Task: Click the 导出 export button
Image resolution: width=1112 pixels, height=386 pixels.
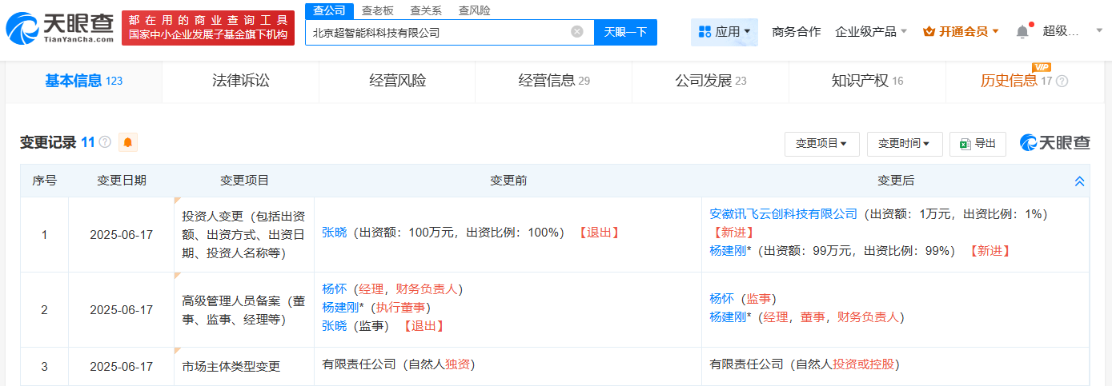Action: pos(978,144)
